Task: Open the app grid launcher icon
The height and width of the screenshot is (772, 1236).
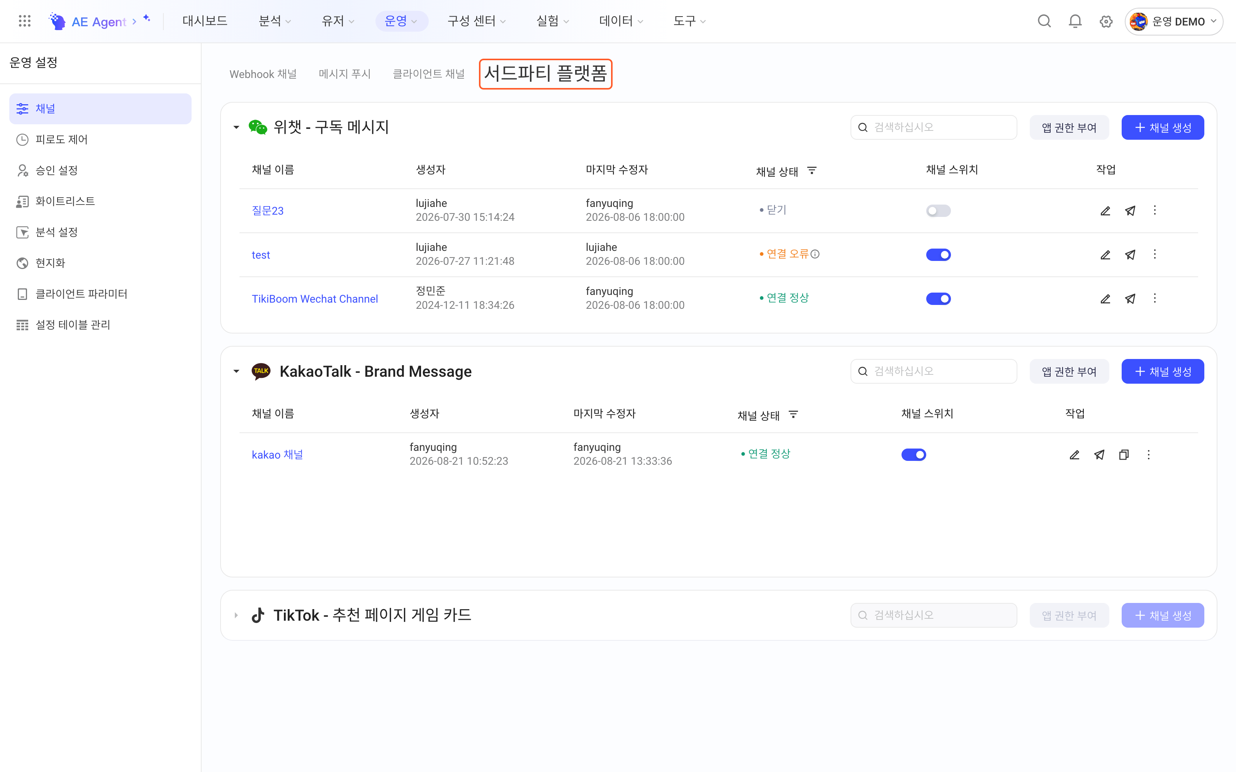Action: [x=24, y=21]
